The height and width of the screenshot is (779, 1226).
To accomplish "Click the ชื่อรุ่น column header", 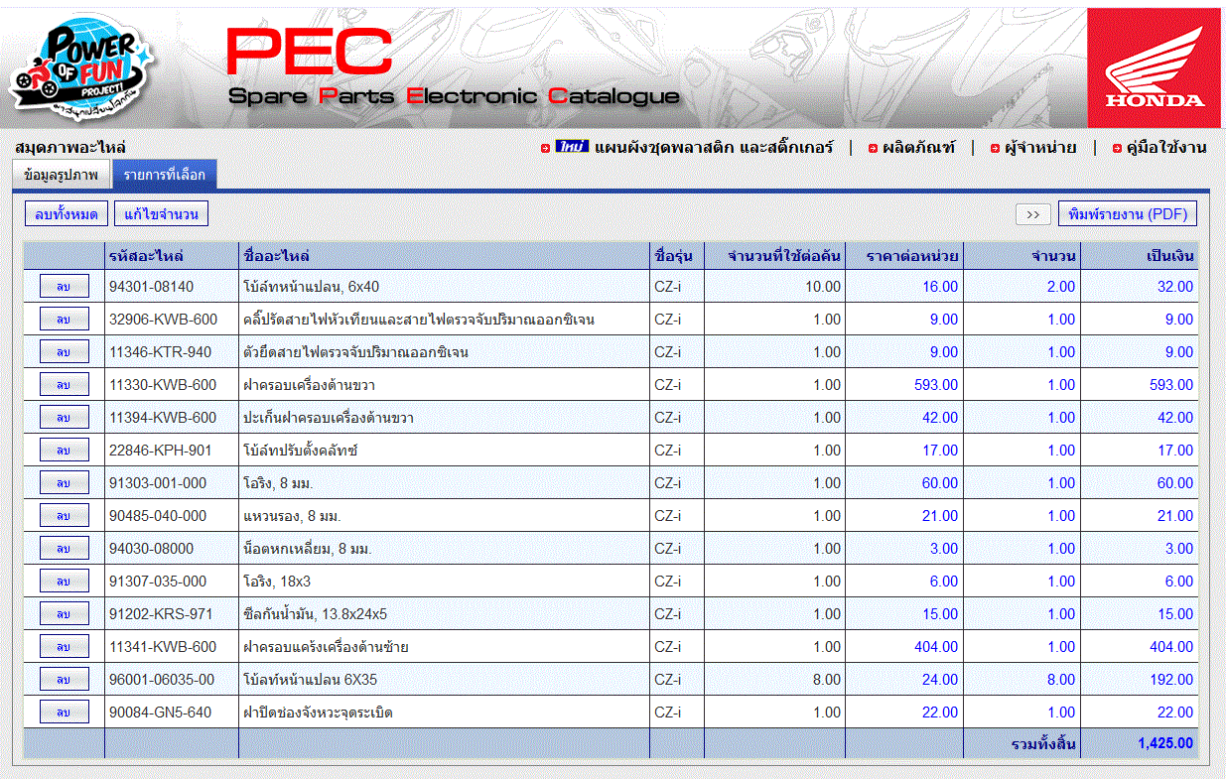I will point(677,256).
